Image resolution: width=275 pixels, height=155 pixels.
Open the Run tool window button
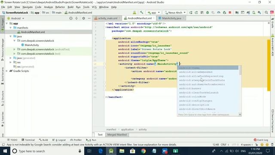[91, 140]
